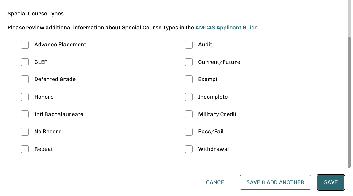
Task: Select the Repeat course type
Action: click(x=25, y=149)
